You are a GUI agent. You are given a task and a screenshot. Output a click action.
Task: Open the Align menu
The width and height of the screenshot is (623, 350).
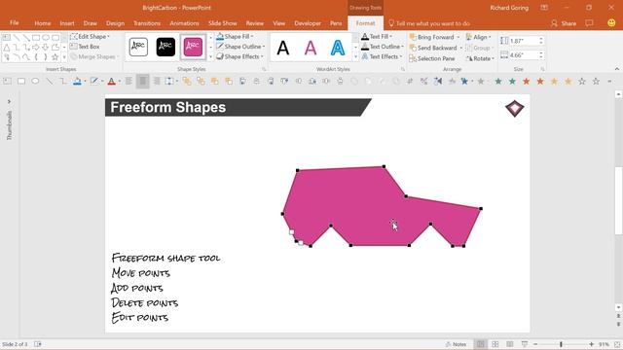click(478, 37)
